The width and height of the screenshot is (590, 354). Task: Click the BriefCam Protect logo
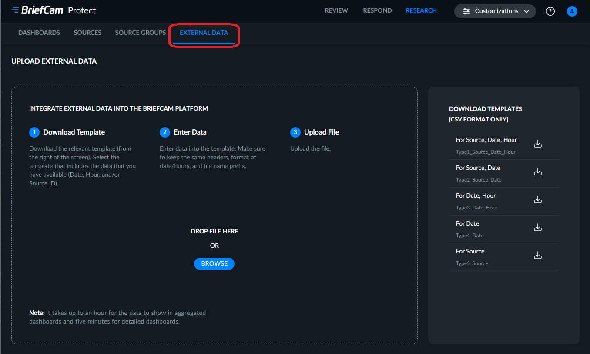pyautogui.click(x=54, y=10)
